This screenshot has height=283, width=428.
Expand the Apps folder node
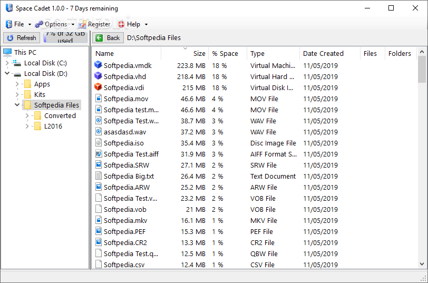(x=17, y=84)
